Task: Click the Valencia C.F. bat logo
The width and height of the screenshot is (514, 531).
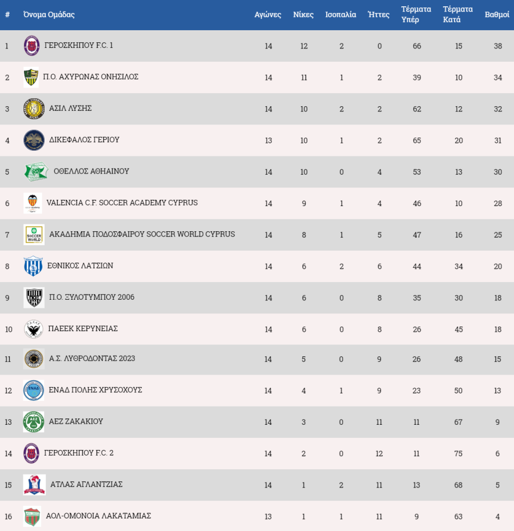Action: point(33,203)
